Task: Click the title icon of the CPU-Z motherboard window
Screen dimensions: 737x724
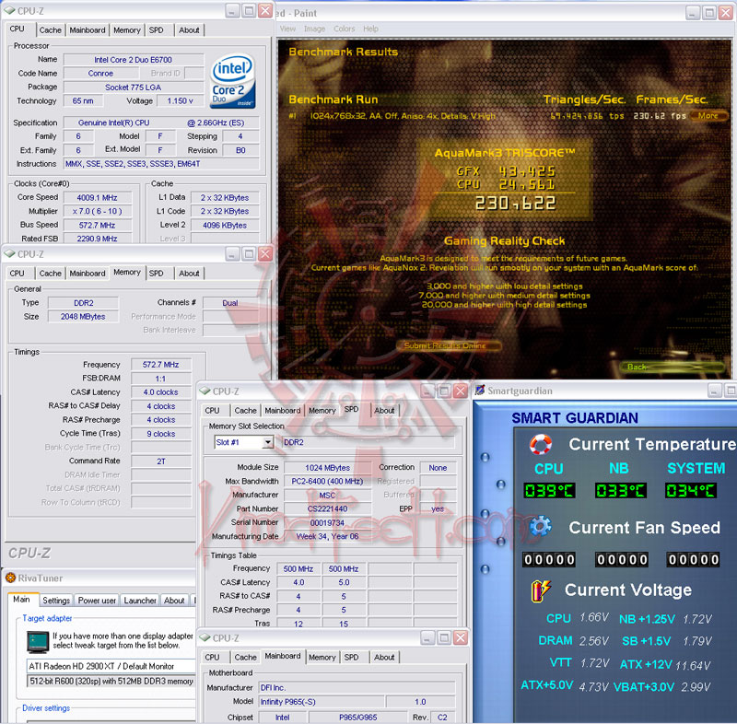Action: point(205,637)
